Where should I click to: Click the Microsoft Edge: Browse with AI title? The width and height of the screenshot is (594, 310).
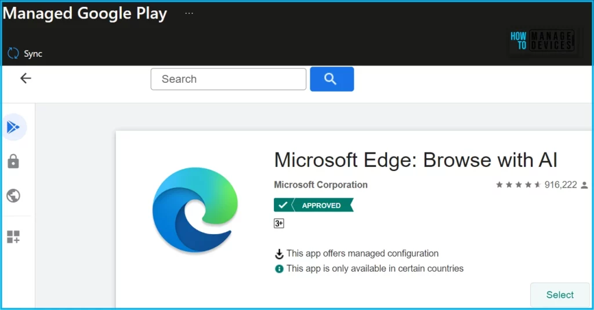(x=415, y=160)
